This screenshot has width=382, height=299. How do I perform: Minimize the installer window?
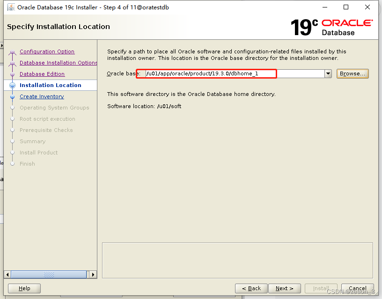coord(325,7)
